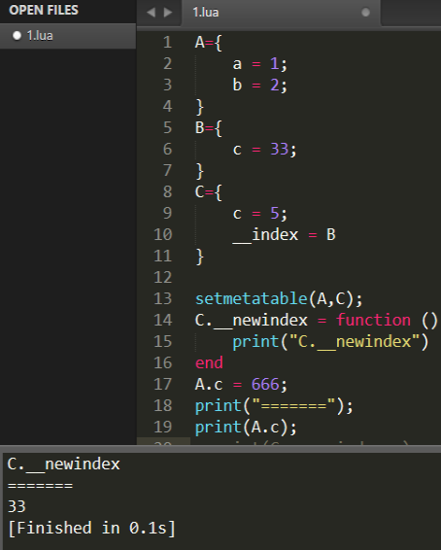Click line number 8 in gutter
The height and width of the screenshot is (550, 441).
point(167,191)
